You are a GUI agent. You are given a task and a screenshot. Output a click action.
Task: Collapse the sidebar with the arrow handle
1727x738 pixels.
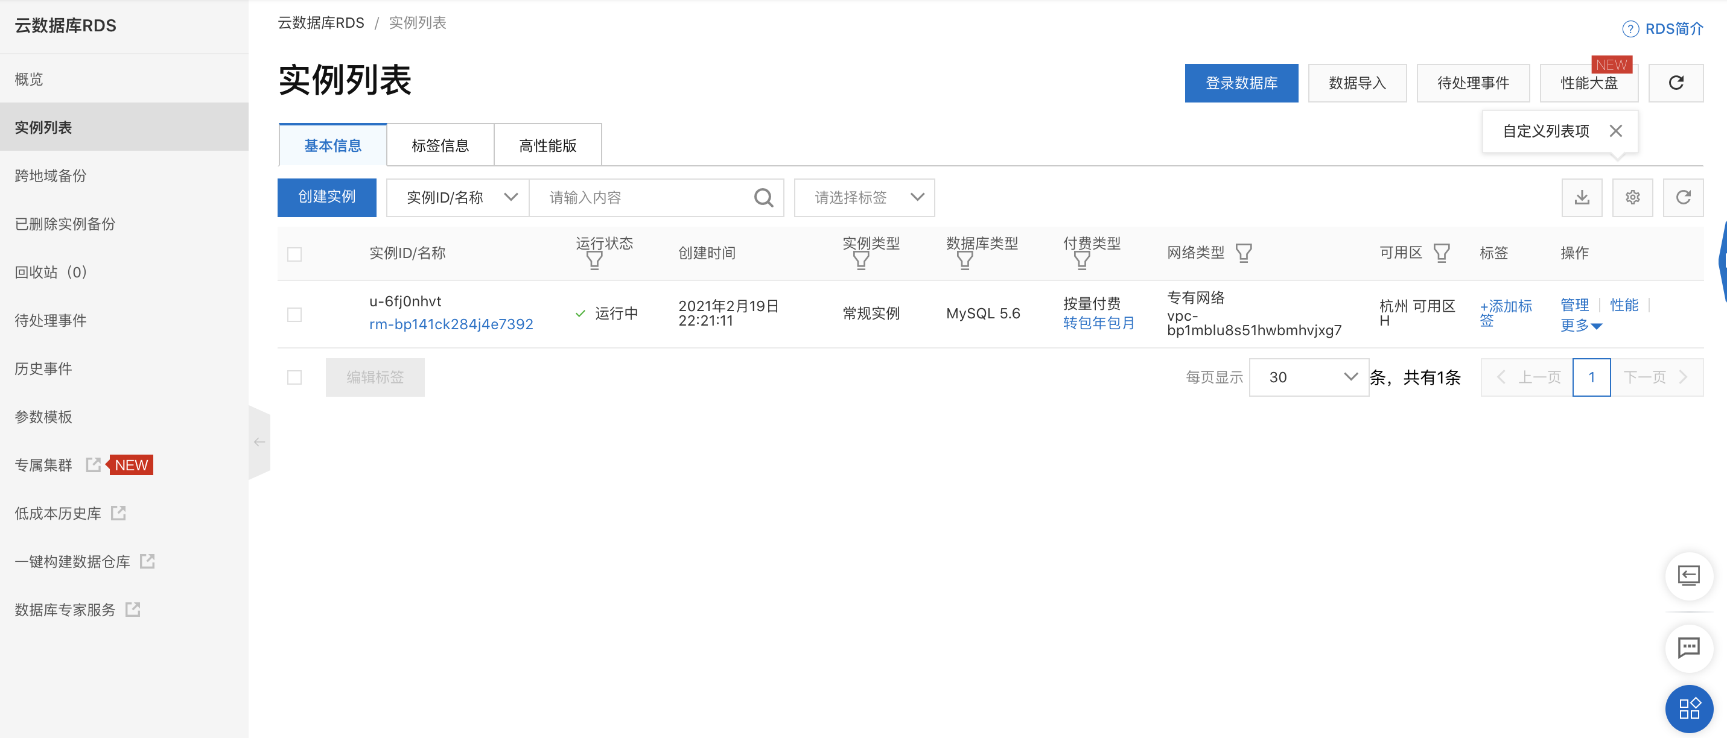coord(259,442)
